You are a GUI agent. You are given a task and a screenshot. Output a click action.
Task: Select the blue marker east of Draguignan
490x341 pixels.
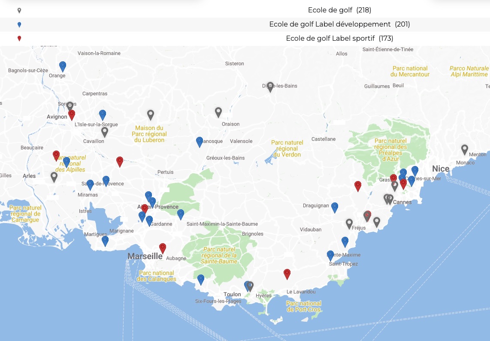pyautogui.click(x=335, y=207)
